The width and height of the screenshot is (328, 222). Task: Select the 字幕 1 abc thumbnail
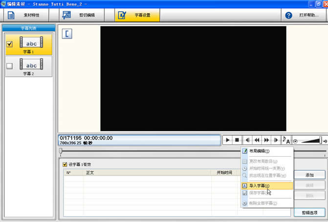tap(31, 42)
